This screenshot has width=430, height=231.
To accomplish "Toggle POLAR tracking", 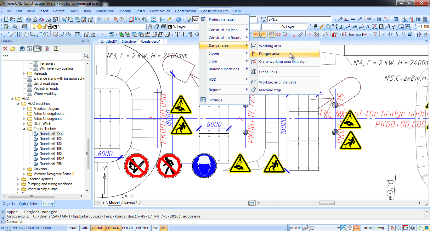I will tap(127, 228).
